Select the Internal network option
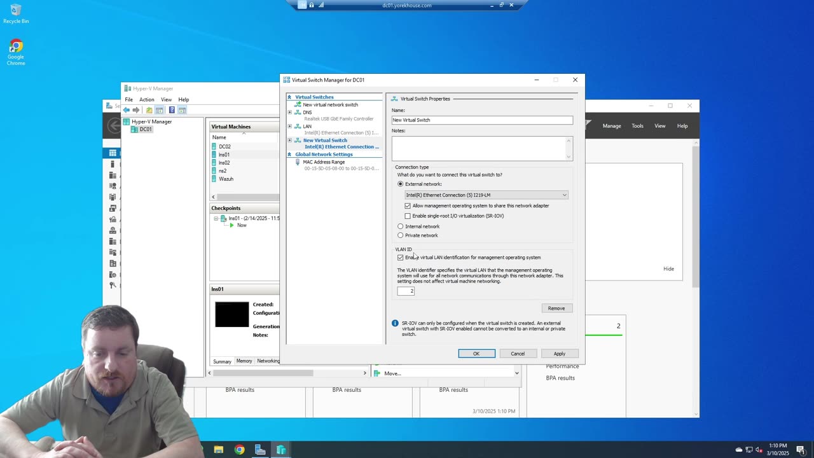814x458 pixels. point(401,226)
